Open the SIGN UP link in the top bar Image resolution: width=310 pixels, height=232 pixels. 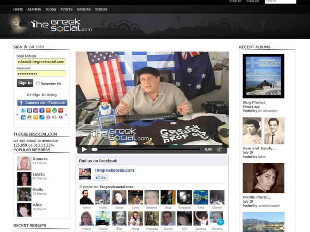253,2
